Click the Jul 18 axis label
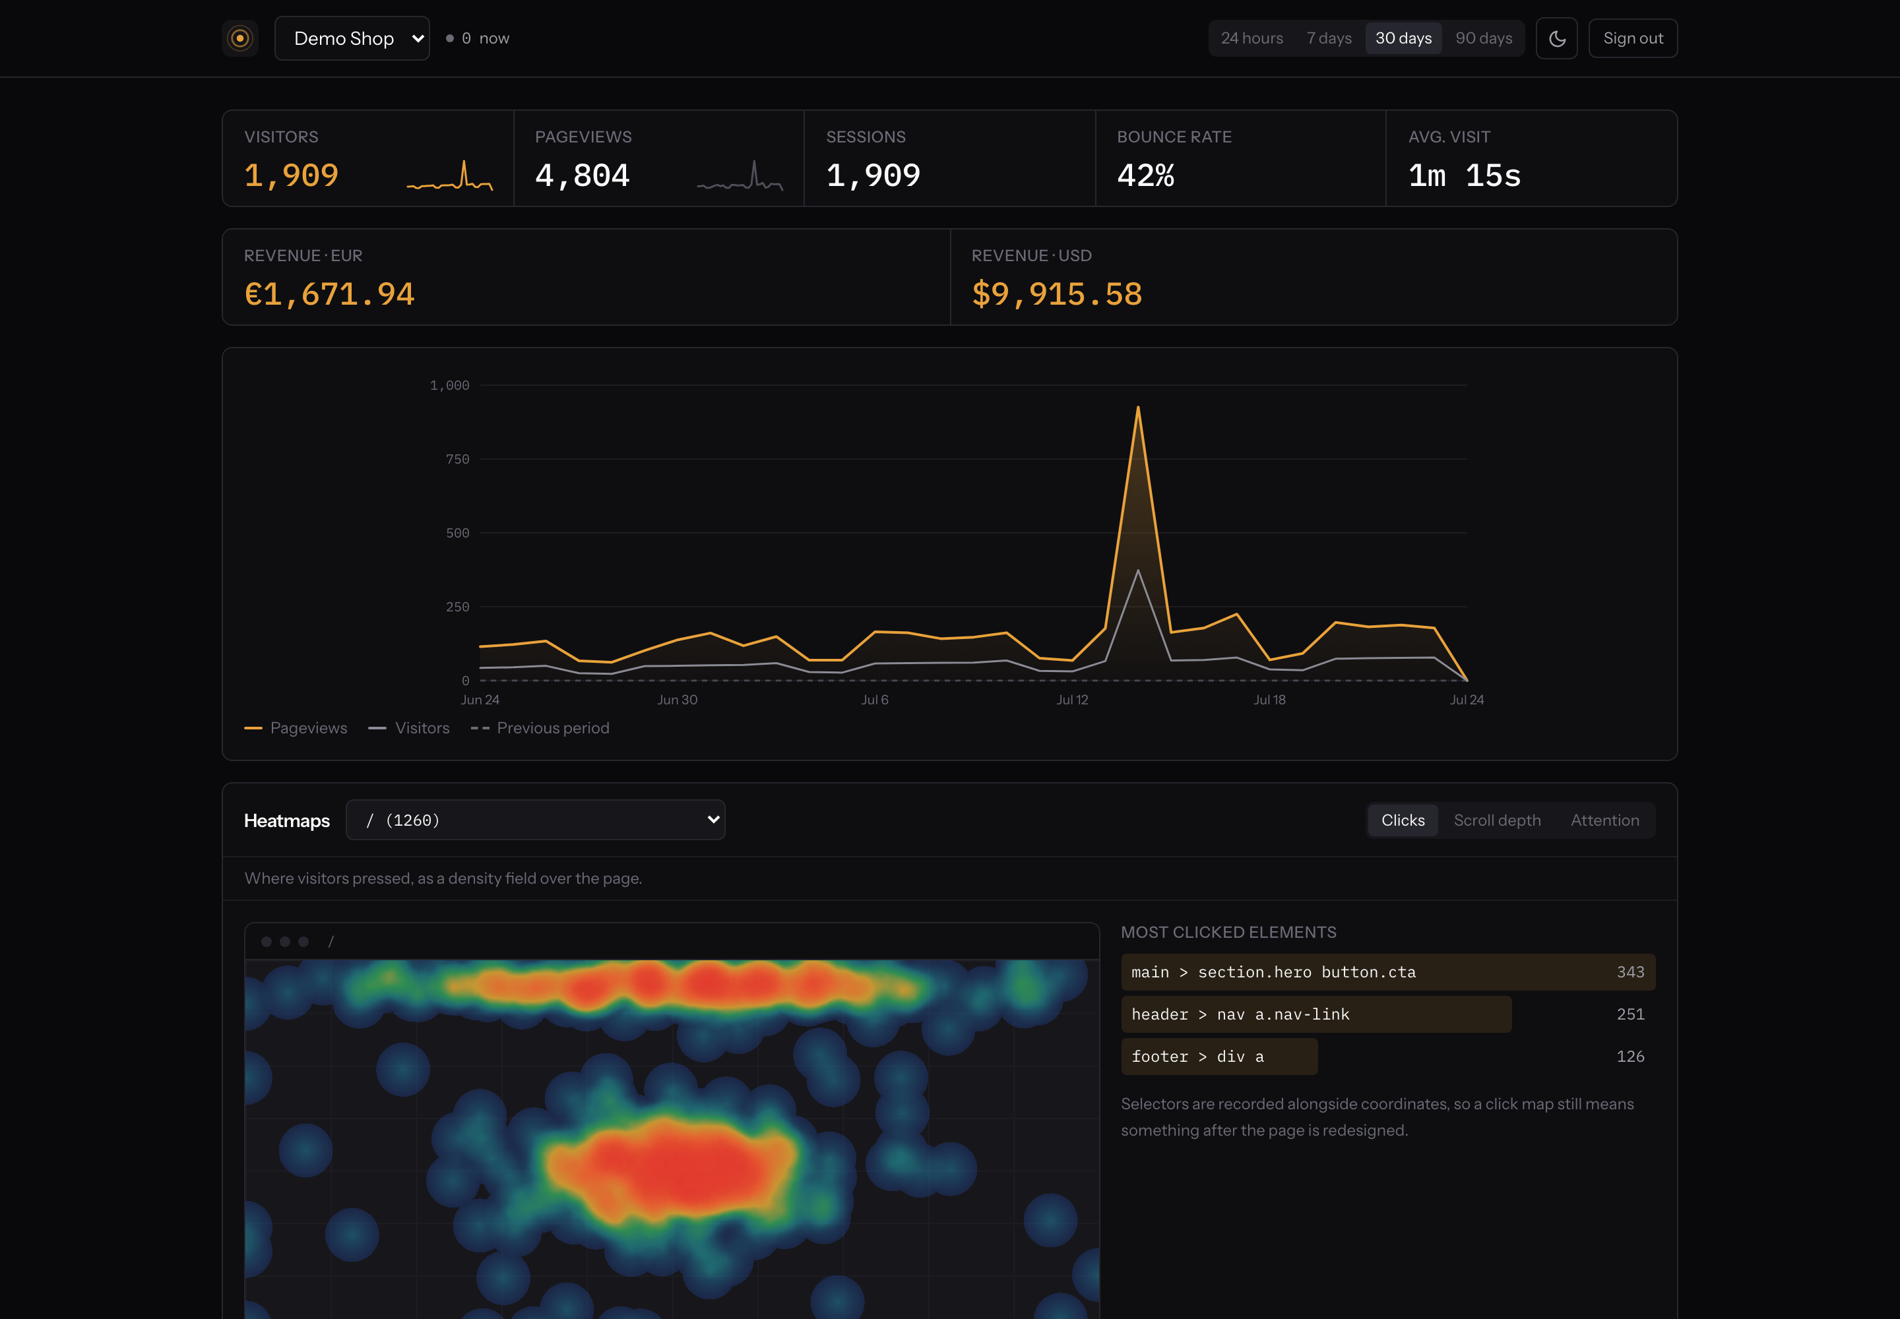The height and width of the screenshot is (1319, 1900). [1269, 700]
